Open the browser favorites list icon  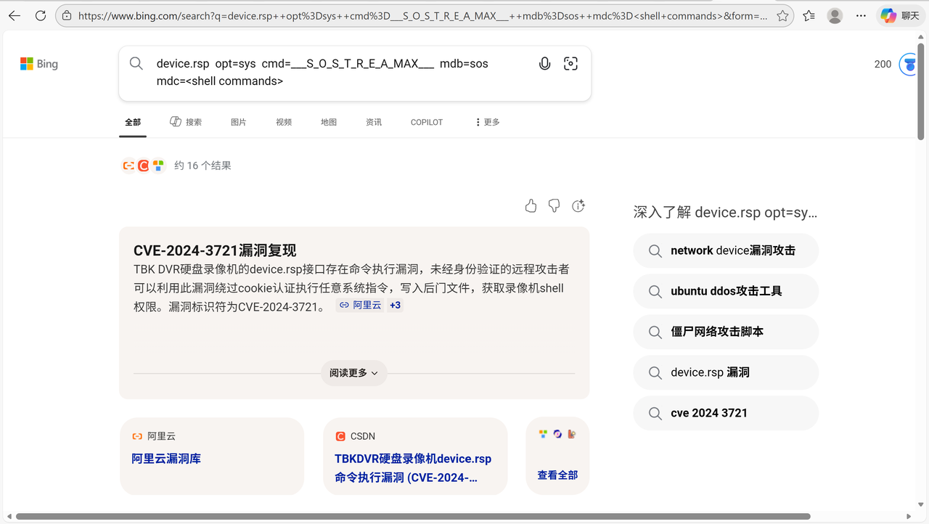click(809, 15)
